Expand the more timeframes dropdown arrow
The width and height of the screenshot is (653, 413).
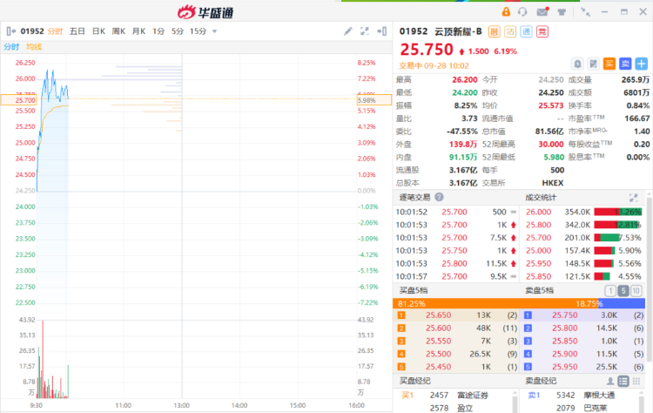click(x=215, y=31)
